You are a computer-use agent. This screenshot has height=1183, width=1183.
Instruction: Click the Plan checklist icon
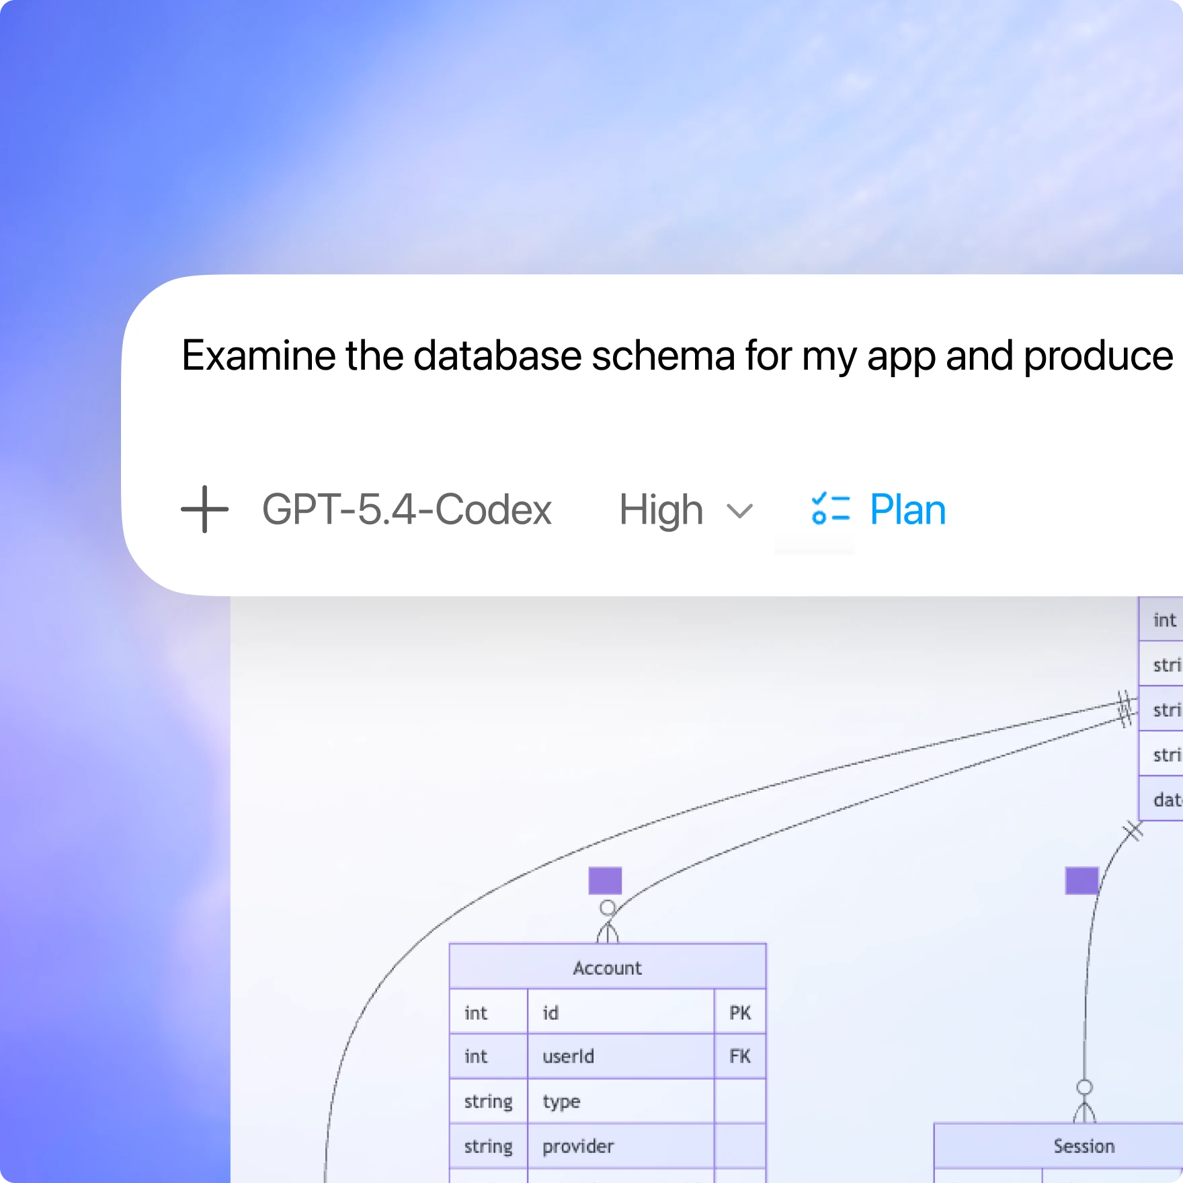click(830, 509)
